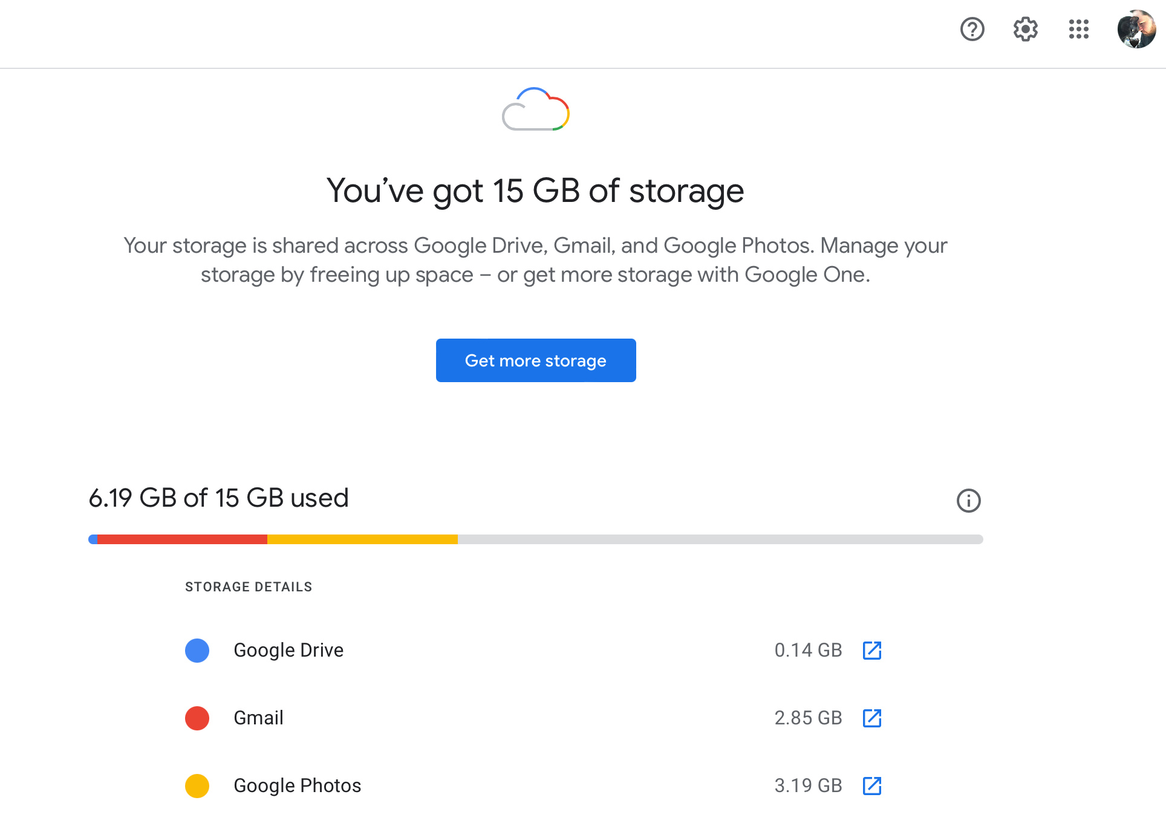The width and height of the screenshot is (1166, 832).
Task: Open Google Photos external link icon
Action: 871,786
